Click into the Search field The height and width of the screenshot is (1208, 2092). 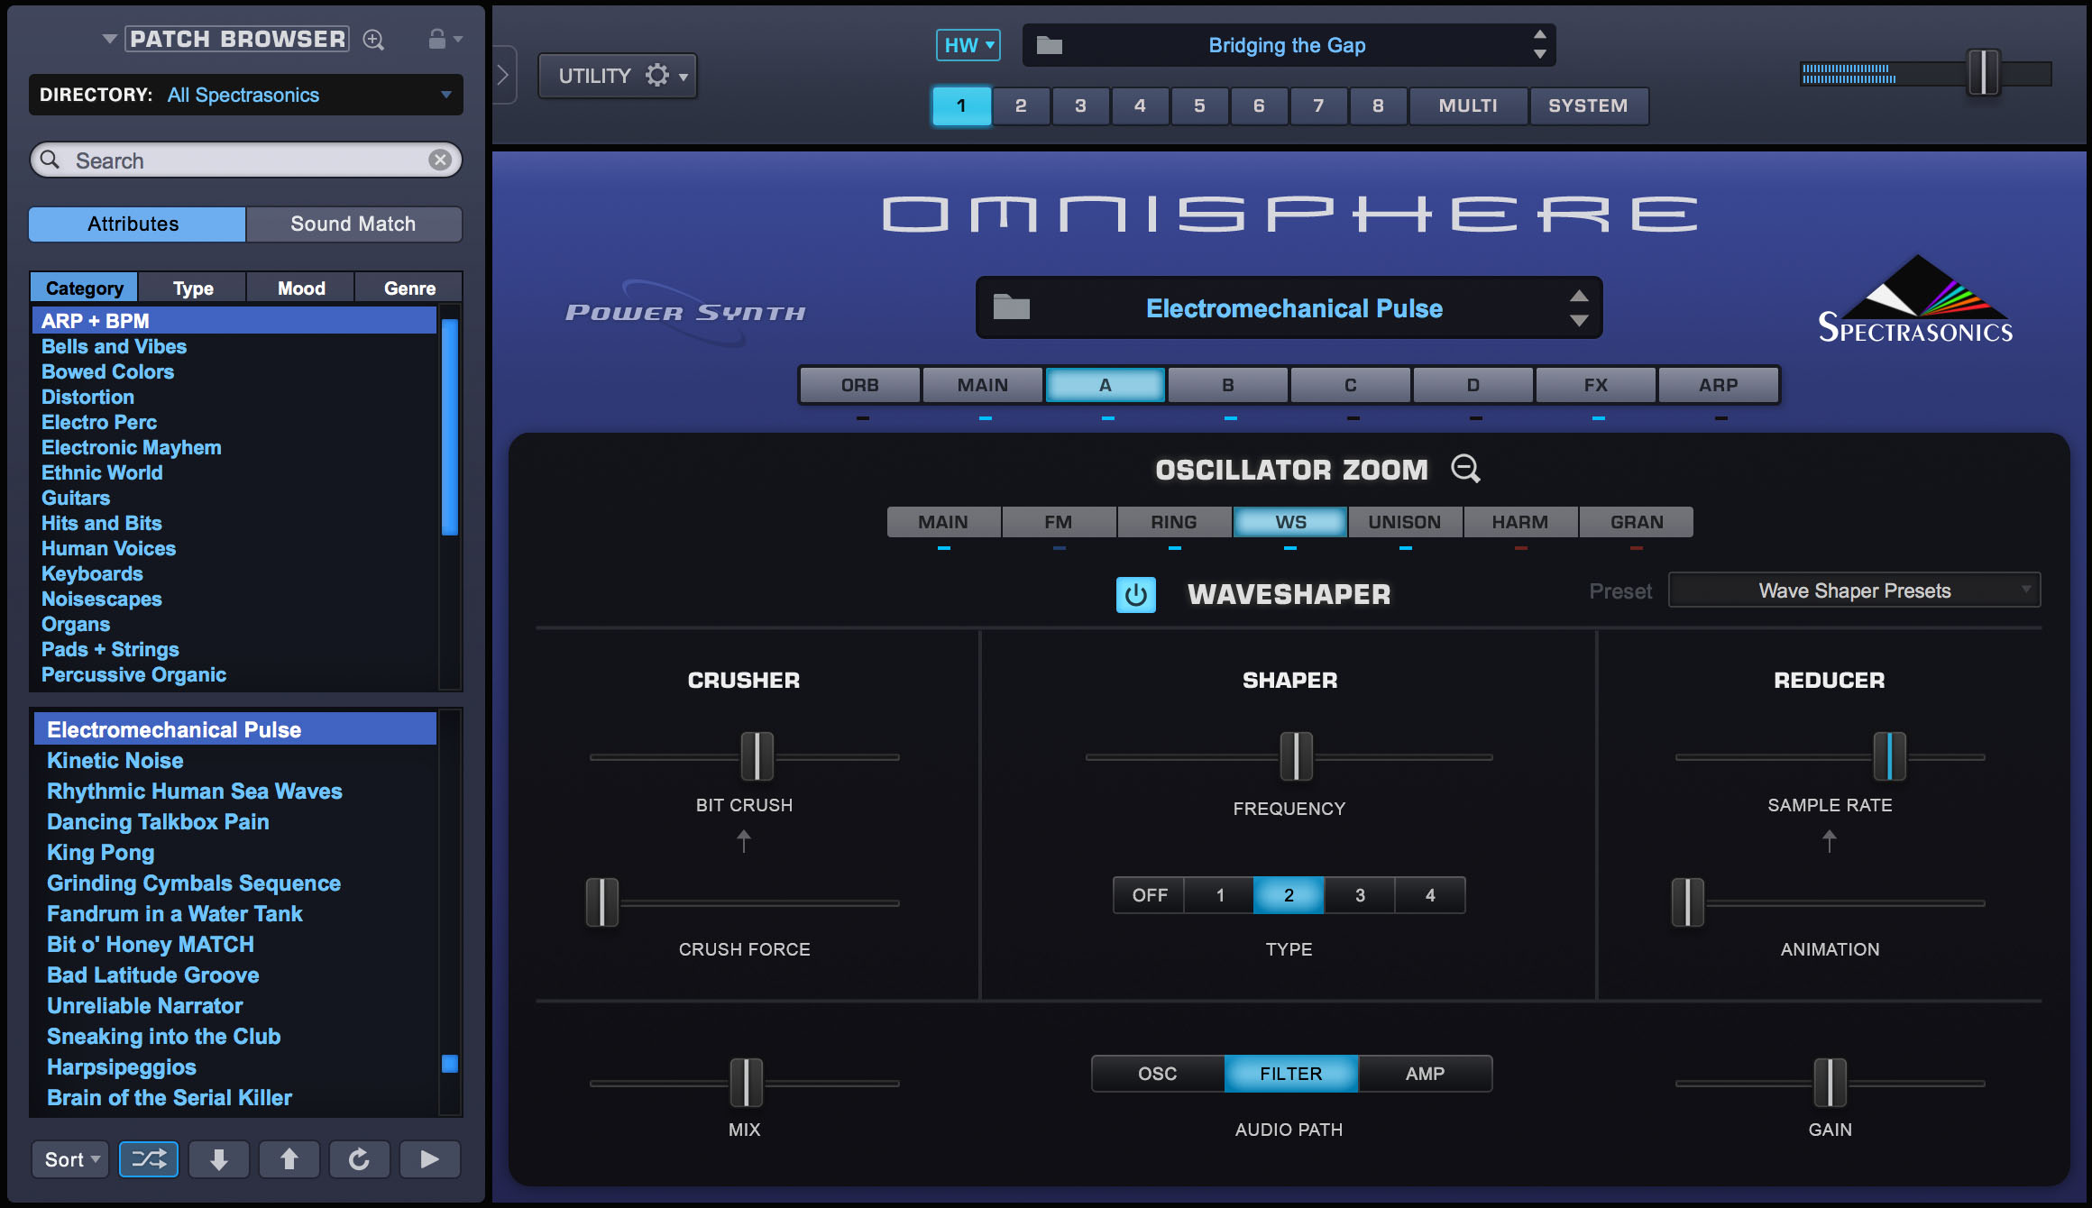coord(246,160)
